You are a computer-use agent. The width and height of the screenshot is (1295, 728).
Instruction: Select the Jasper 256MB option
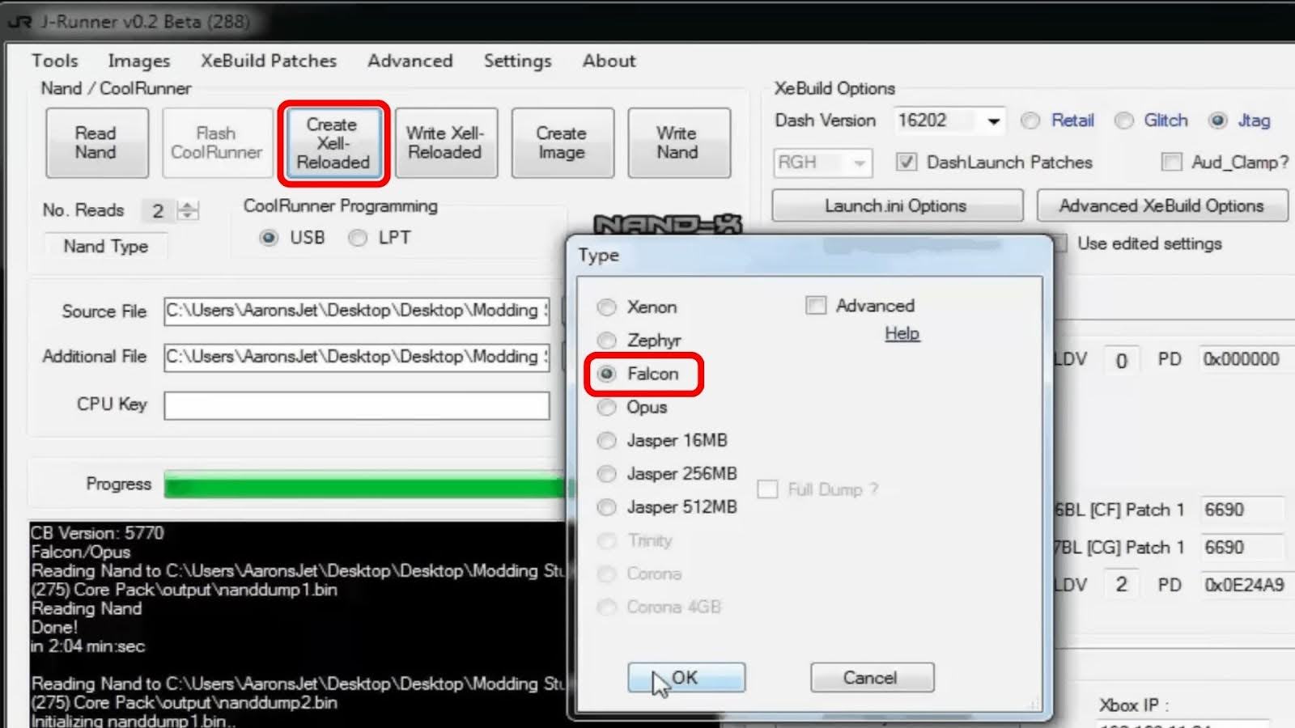[606, 474]
